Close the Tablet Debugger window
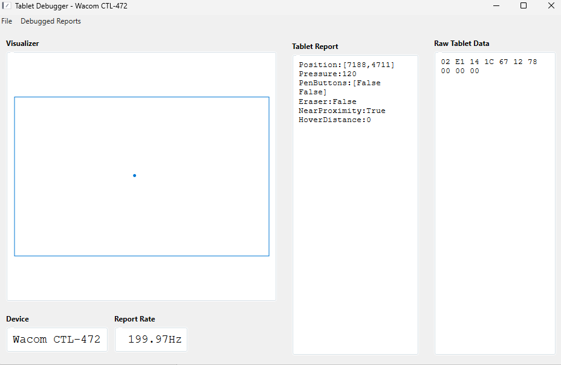This screenshot has height=365, width=561. (551, 5)
